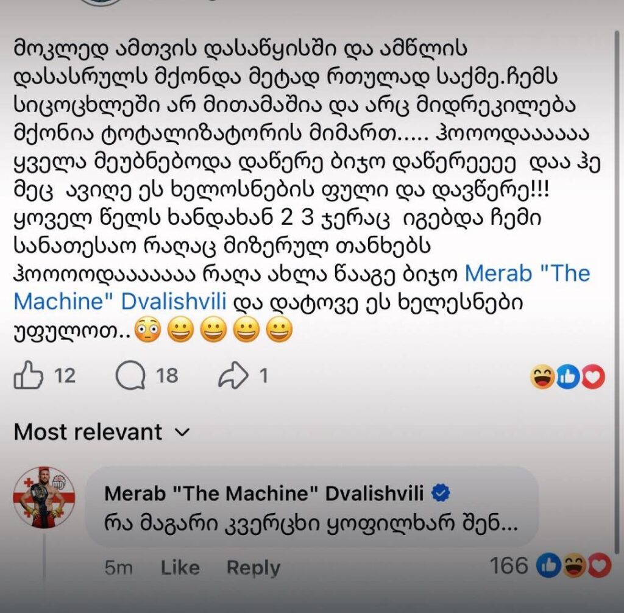
Task: Click the 18 comments count
Action: (167, 375)
